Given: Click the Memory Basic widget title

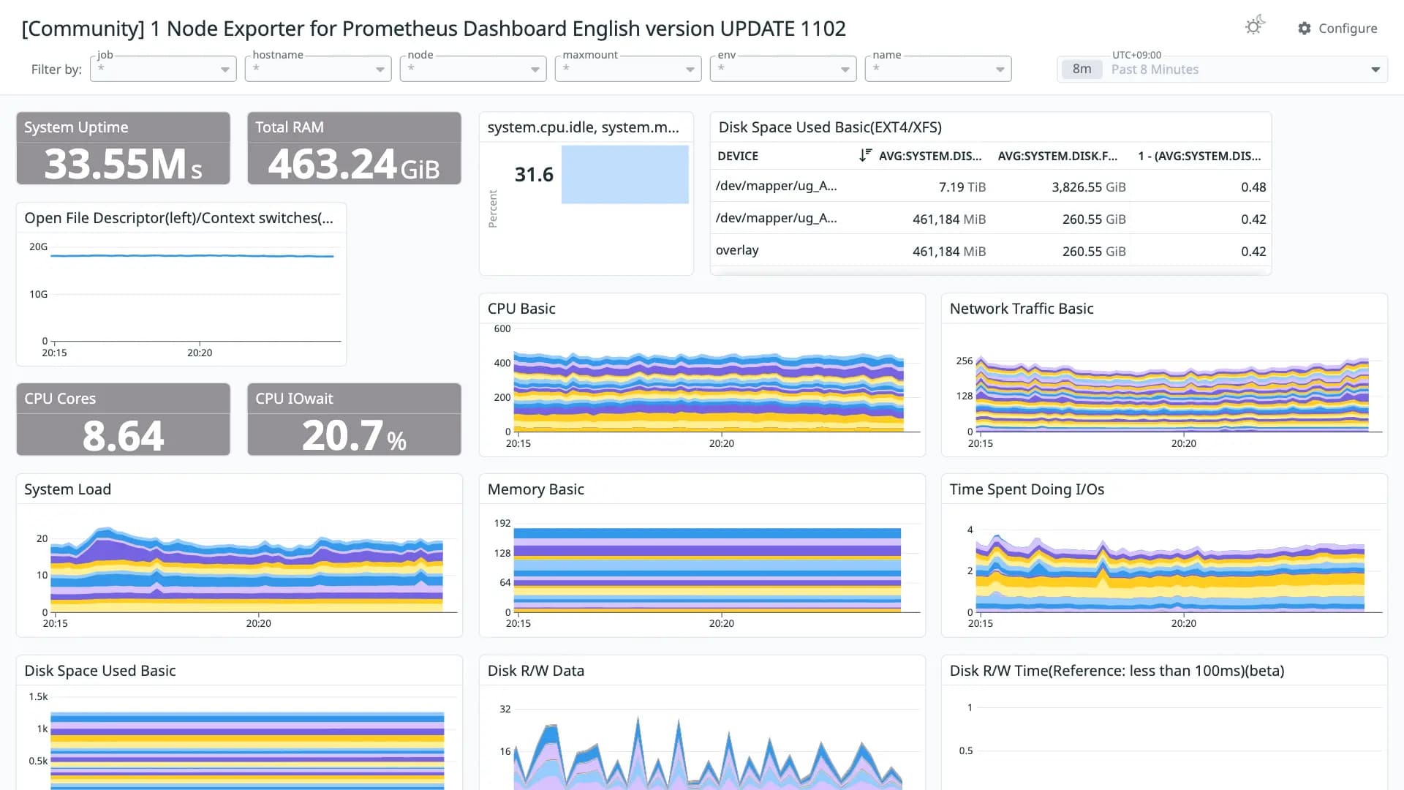Looking at the screenshot, I should pyautogui.click(x=536, y=489).
